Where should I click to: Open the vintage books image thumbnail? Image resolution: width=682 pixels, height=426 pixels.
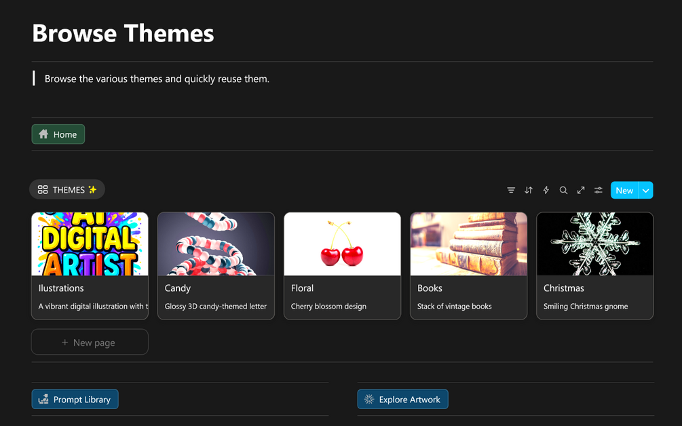(468, 244)
